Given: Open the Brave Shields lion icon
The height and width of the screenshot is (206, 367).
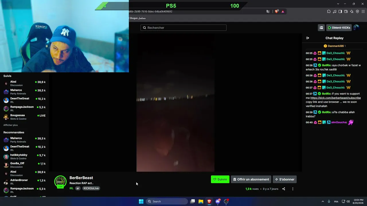Looking at the screenshot, I should pos(277,11).
